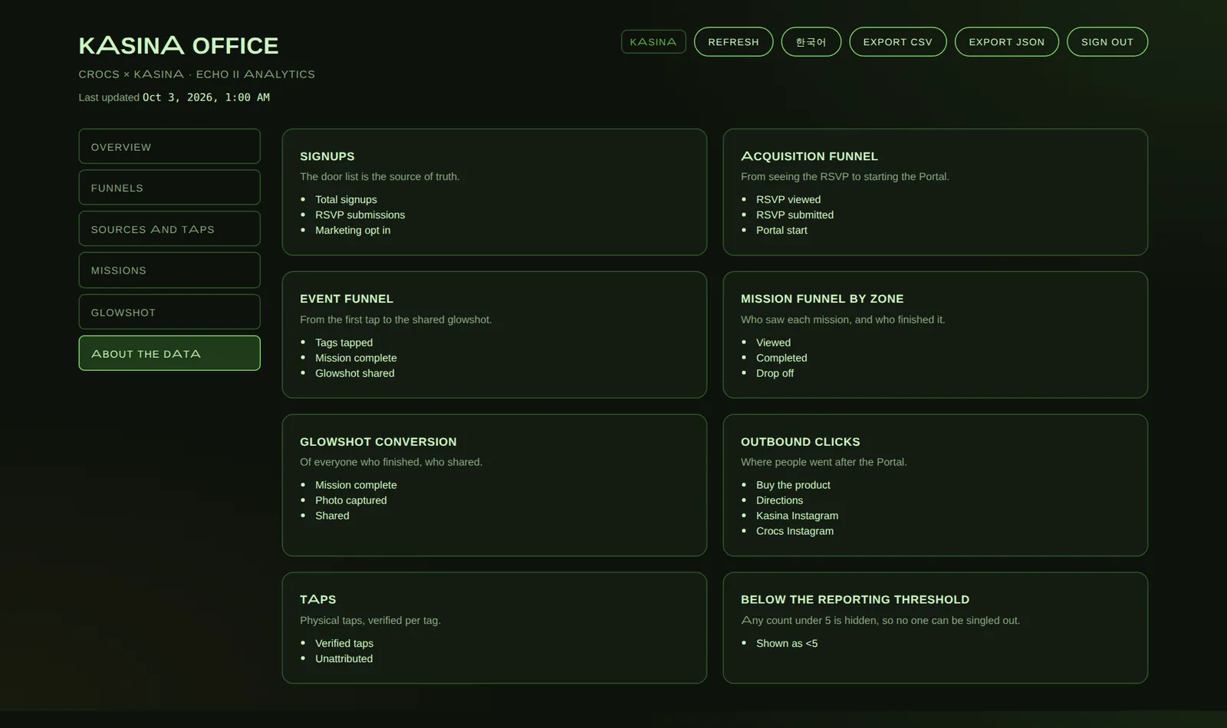Open the Glowshot section

click(169, 313)
